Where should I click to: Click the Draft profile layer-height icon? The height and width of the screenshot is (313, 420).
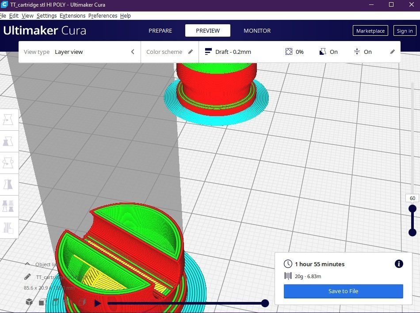pyautogui.click(x=208, y=52)
